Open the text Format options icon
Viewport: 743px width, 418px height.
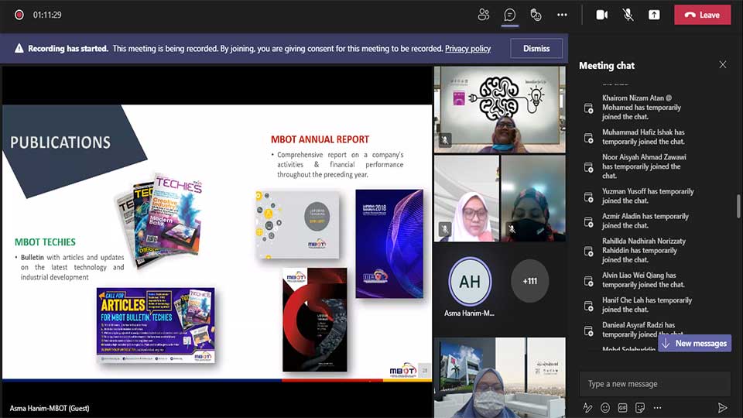(587, 408)
